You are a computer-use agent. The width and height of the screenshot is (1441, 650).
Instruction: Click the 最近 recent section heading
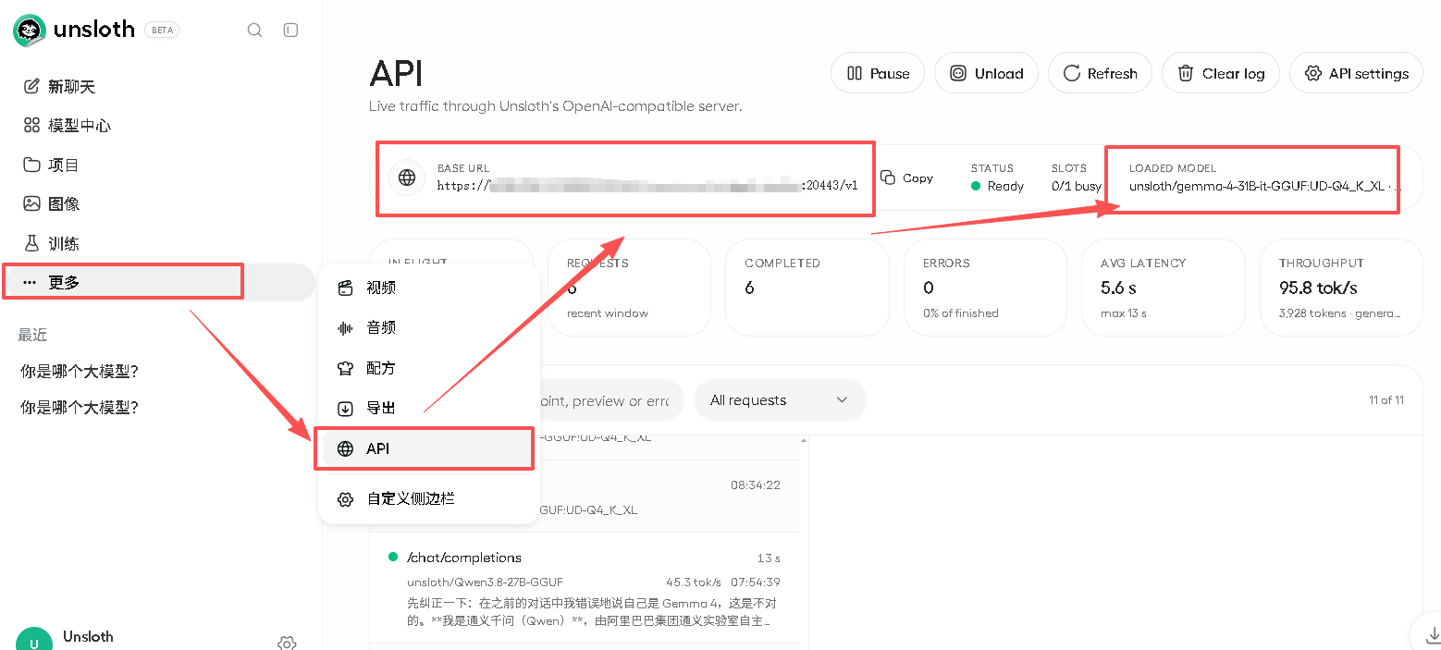32,335
